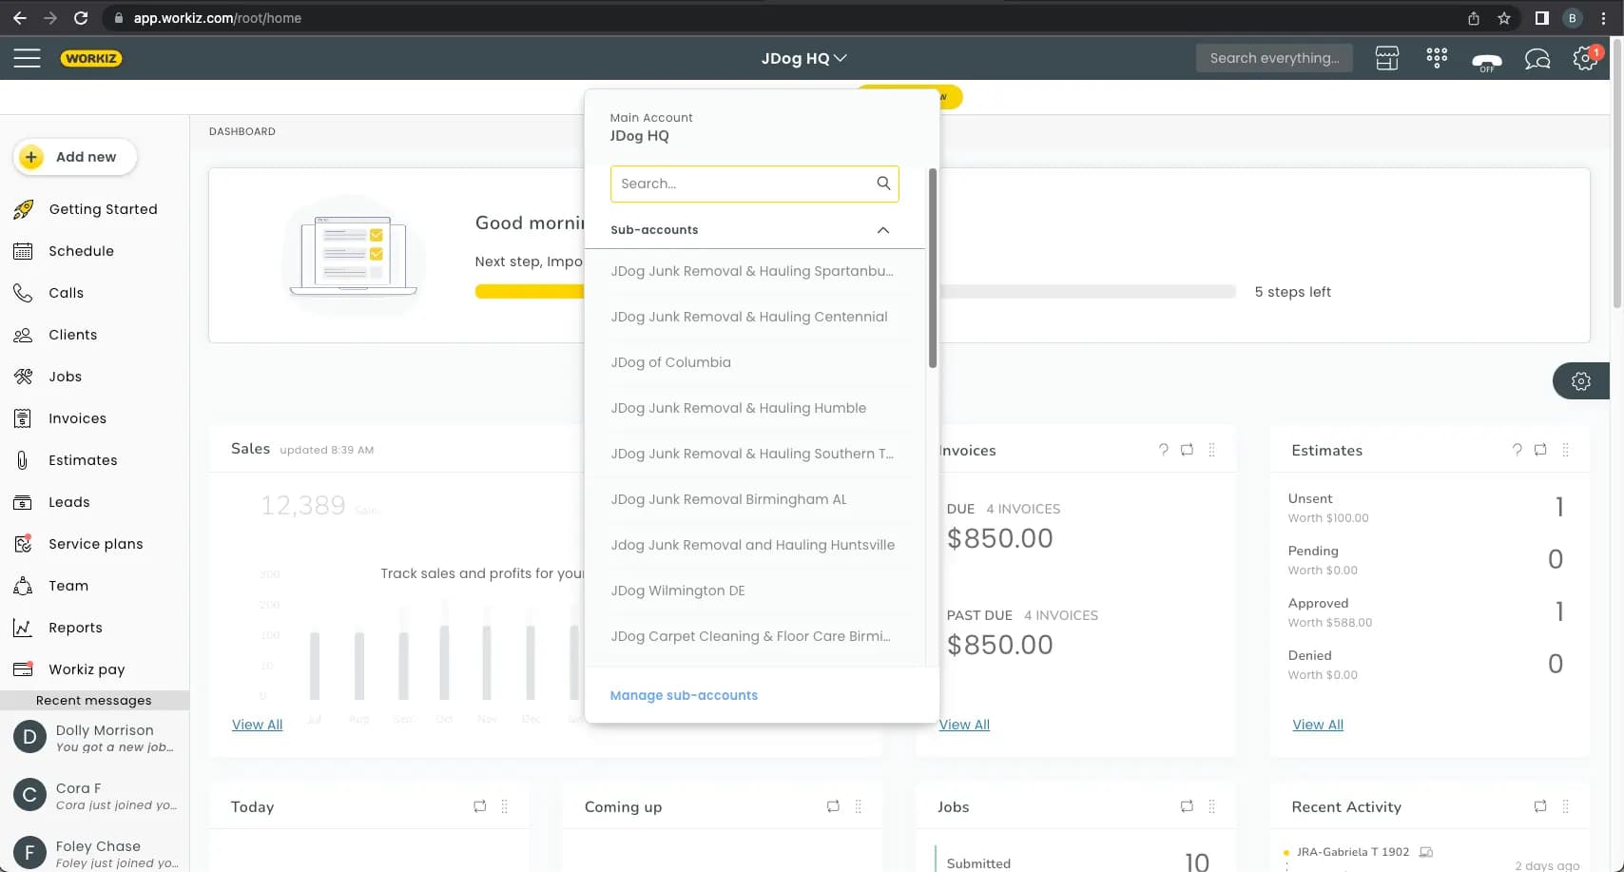Select JDog Junk Removal & Hauling Spartanburg sub-account

tap(755, 271)
